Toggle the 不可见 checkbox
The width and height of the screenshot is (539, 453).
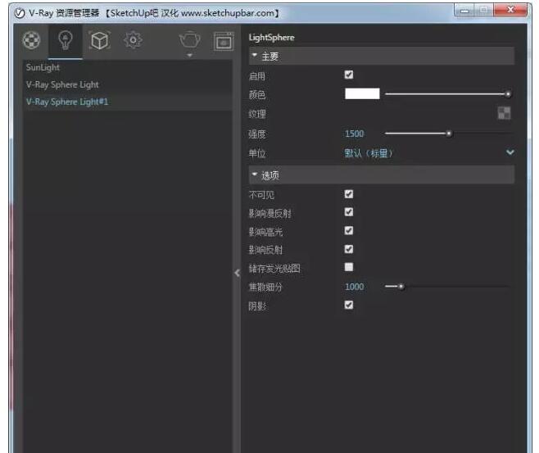click(349, 194)
